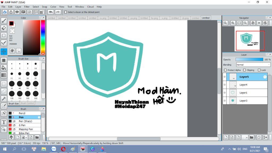Toggle visibility of Layer5
This screenshot has width=272, height=153.
coord(225,77)
